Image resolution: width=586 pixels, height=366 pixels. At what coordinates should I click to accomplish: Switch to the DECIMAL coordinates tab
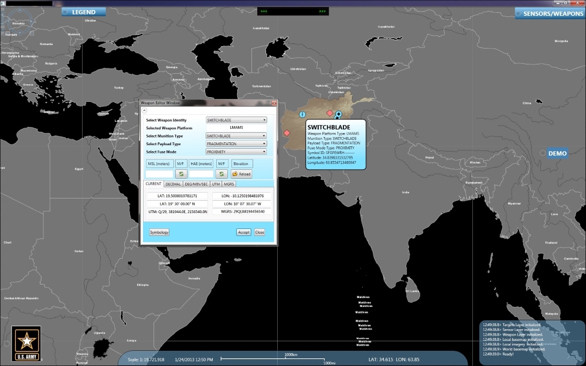[173, 184]
